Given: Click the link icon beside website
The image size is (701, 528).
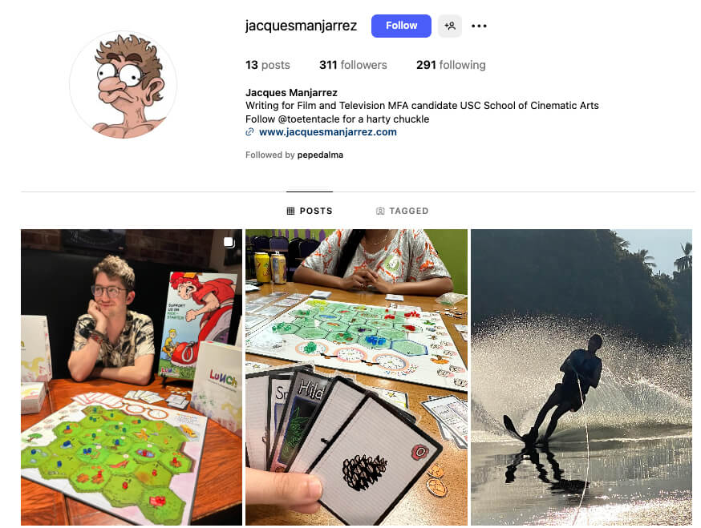Looking at the screenshot, I should [249, 131].
